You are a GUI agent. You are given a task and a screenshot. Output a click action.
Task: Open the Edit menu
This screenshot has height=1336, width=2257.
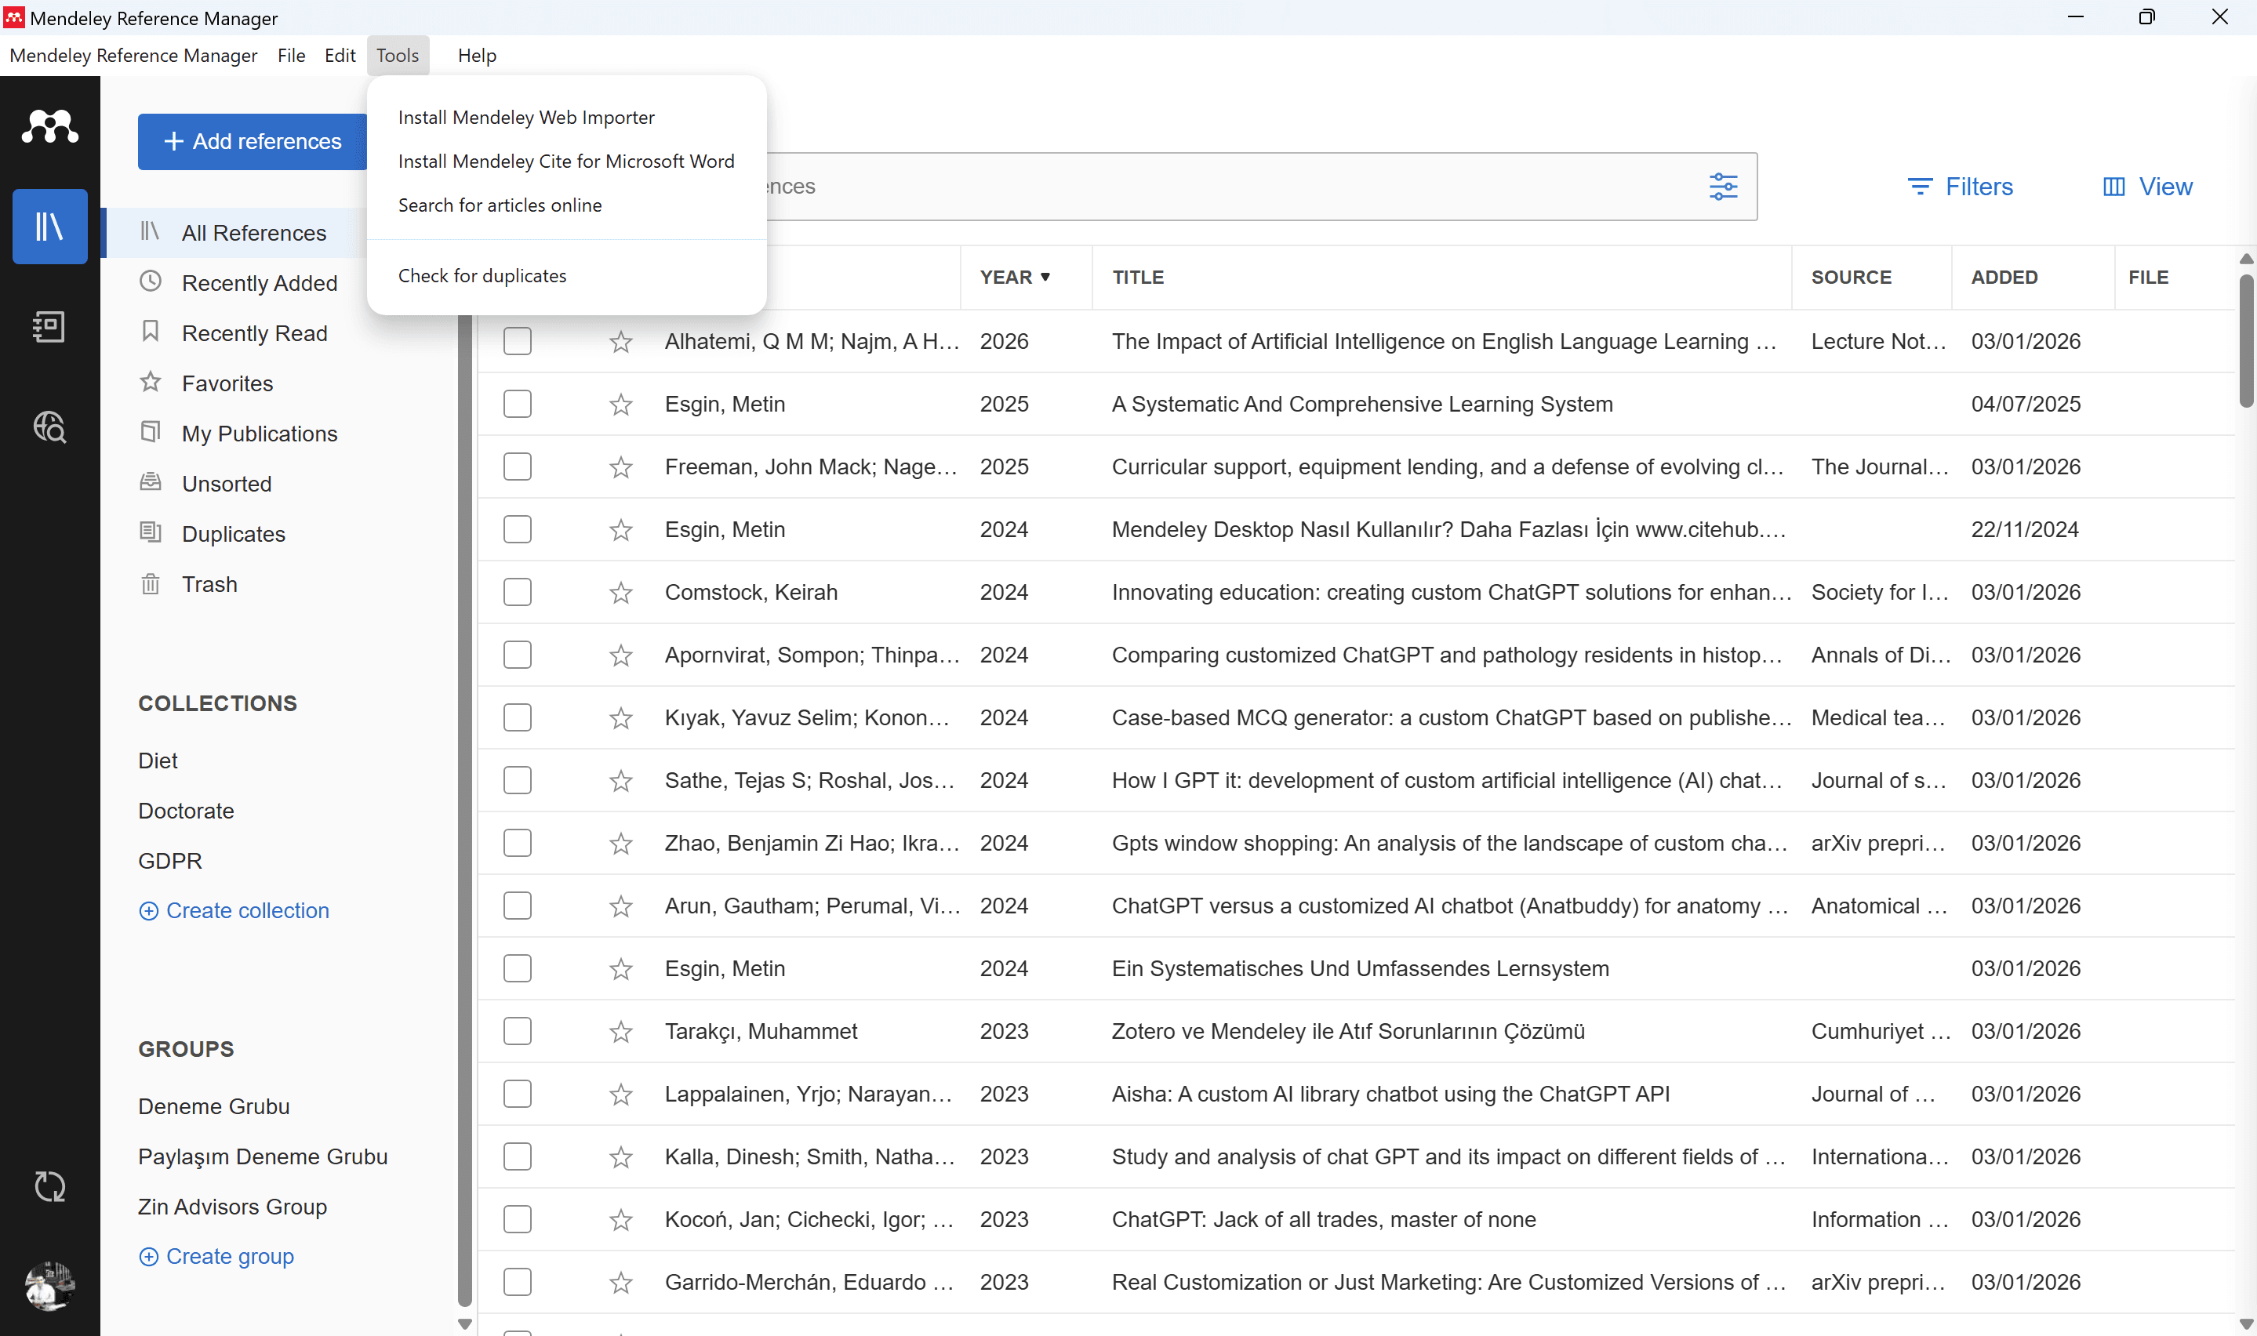click(340, 56)
